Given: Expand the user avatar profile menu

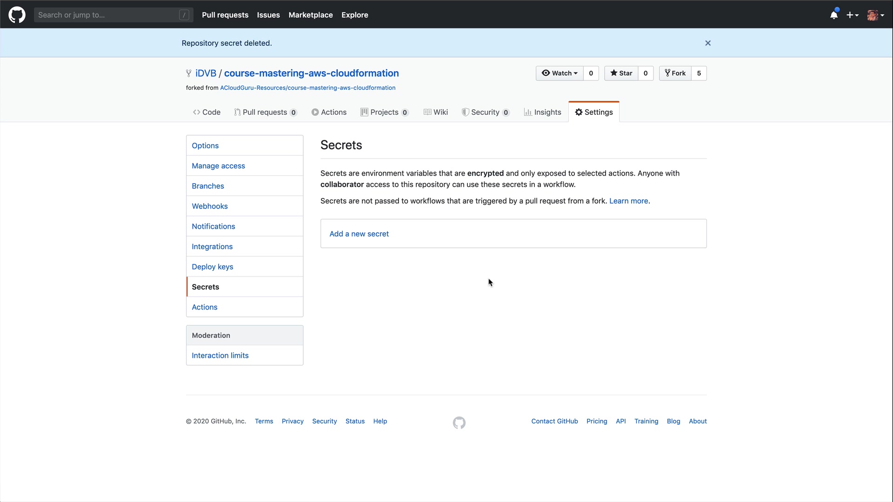Looking at the screenshot, I should 875,15.
